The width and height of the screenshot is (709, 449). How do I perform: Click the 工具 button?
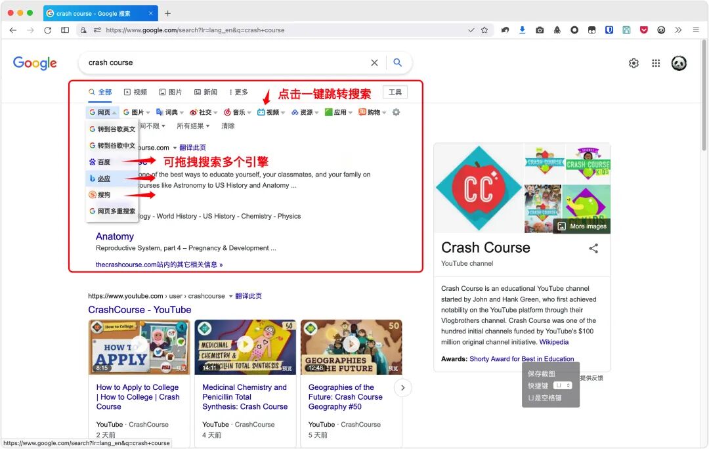(395, 93)
